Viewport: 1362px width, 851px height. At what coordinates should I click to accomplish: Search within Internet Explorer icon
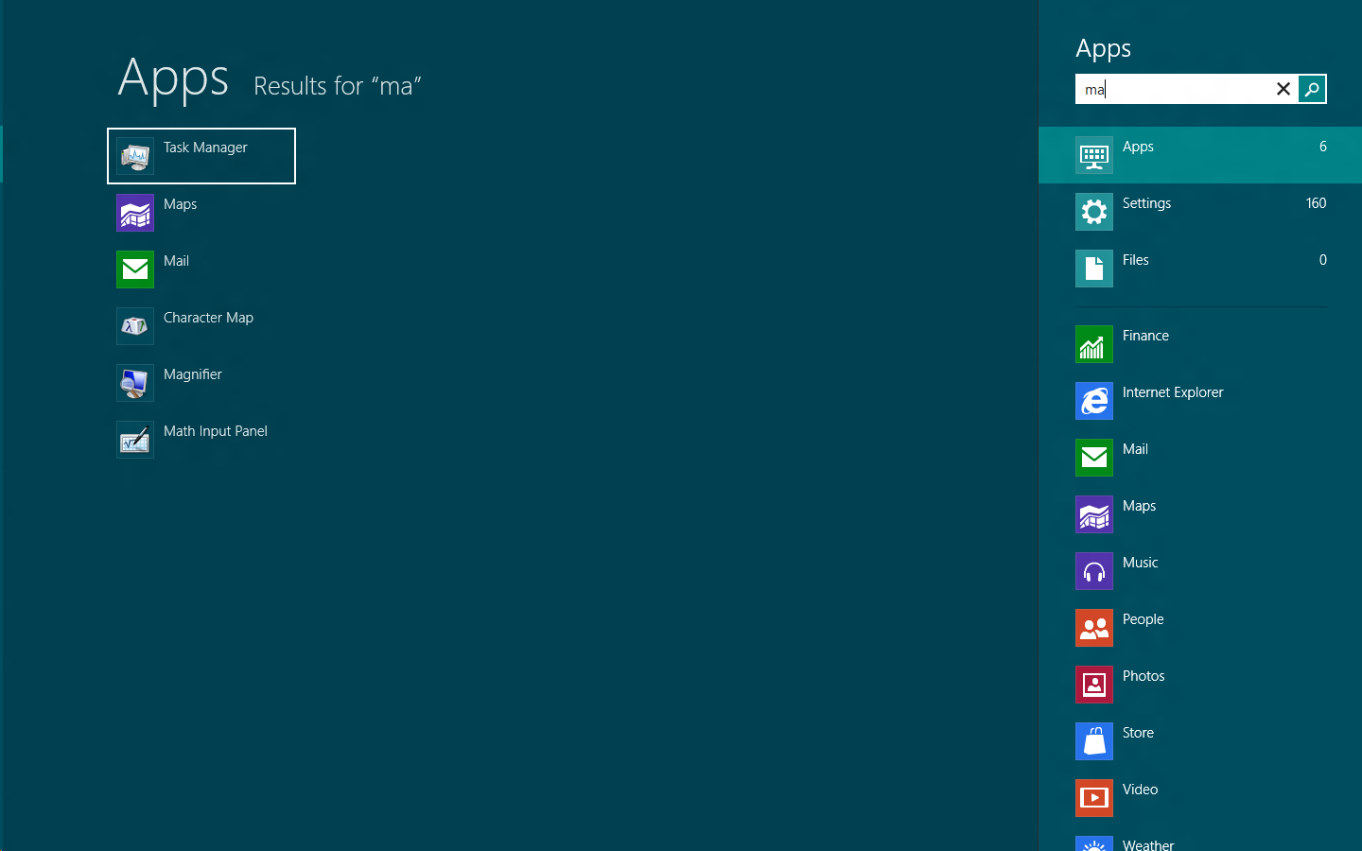[x=1094, y=401]
